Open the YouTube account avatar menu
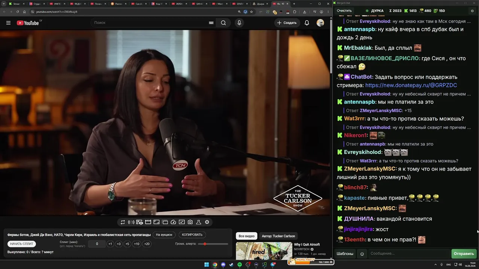Viewport: 479px width, 269px height. [x=320, y=23]
